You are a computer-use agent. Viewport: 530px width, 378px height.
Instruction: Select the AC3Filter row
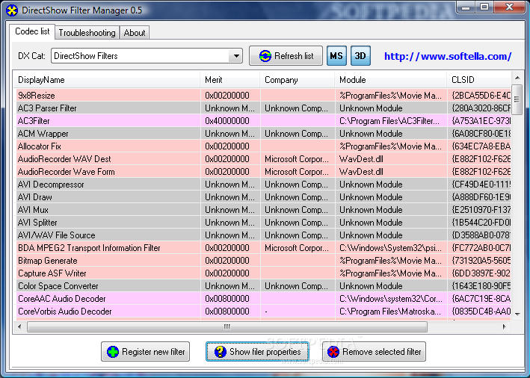pos(263,121)
